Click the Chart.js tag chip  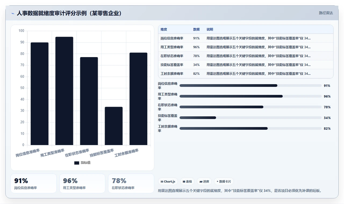pos(168,181)
